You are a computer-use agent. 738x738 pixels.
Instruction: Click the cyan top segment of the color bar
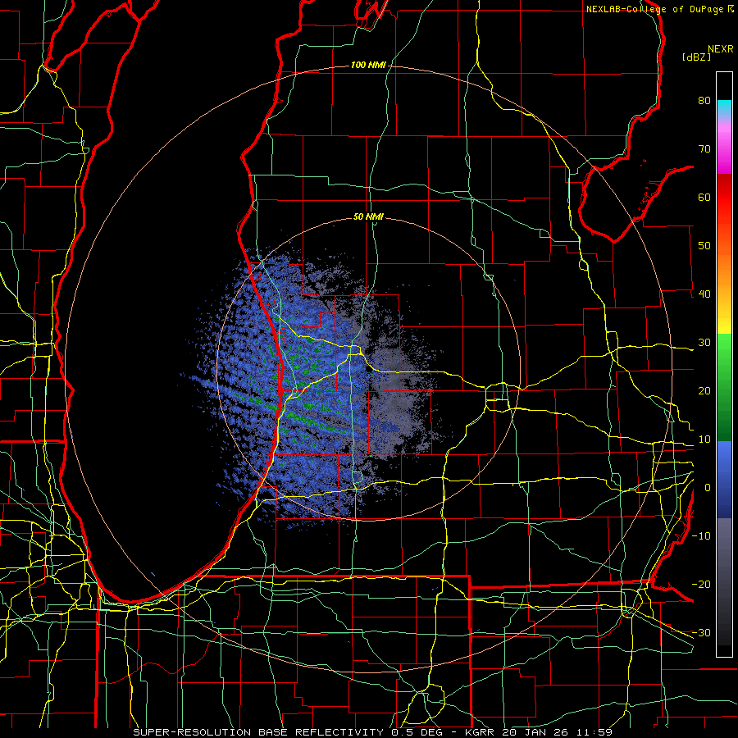point(724,107)
